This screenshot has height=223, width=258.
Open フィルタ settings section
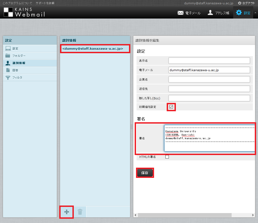(17, 77)
